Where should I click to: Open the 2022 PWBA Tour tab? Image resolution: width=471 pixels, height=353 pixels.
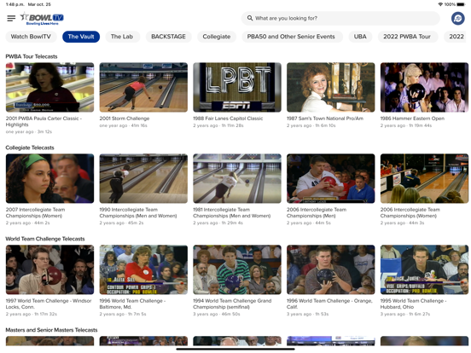(407, 37)
